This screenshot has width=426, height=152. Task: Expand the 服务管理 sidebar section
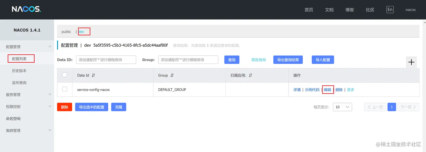click(27, 95)
